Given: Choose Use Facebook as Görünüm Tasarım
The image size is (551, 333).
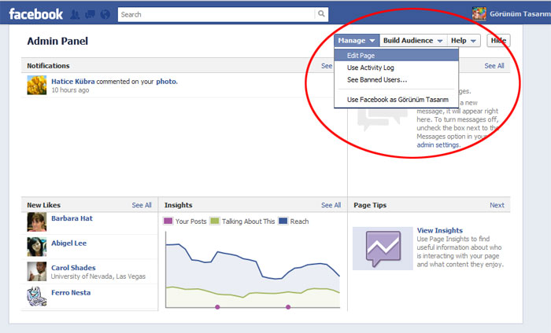Looking at the screenshot, I should (397, 100).
